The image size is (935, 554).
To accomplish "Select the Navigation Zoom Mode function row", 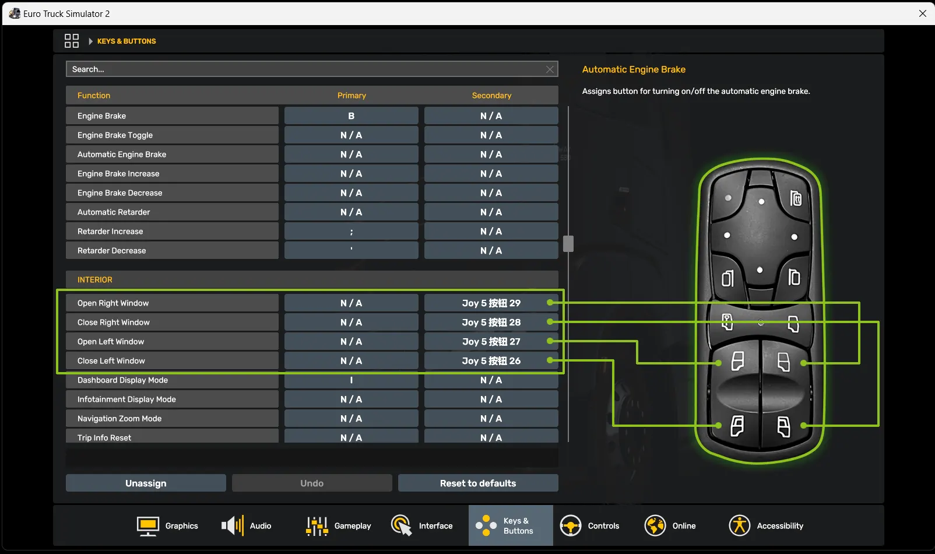I will click(172, 418).
